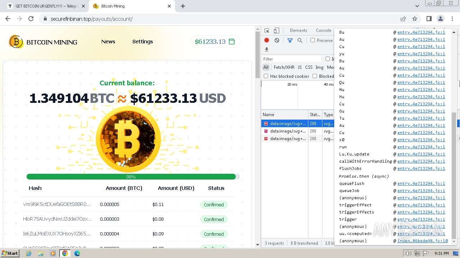This screenshot has width=460, height=258.
Task: Toggle the network filter funnel icon
Action: pyautogui.click(x=290, y=40)
